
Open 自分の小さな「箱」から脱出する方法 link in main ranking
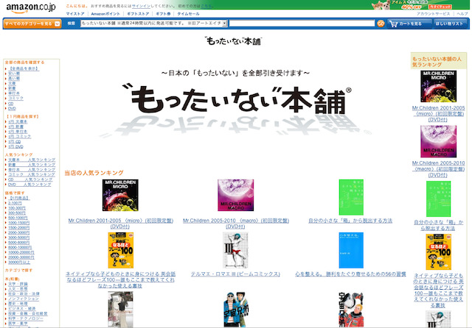pos(350,221)
